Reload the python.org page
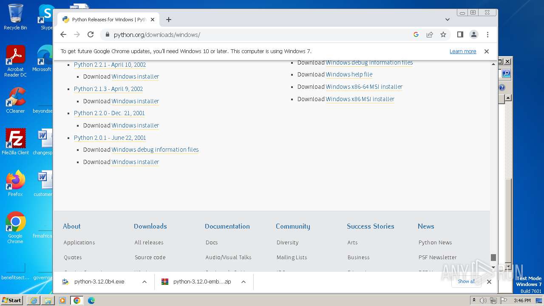Image resolution: width=544 pixels, height=306 pixels. pyautogui.click(x=90, y=34)
